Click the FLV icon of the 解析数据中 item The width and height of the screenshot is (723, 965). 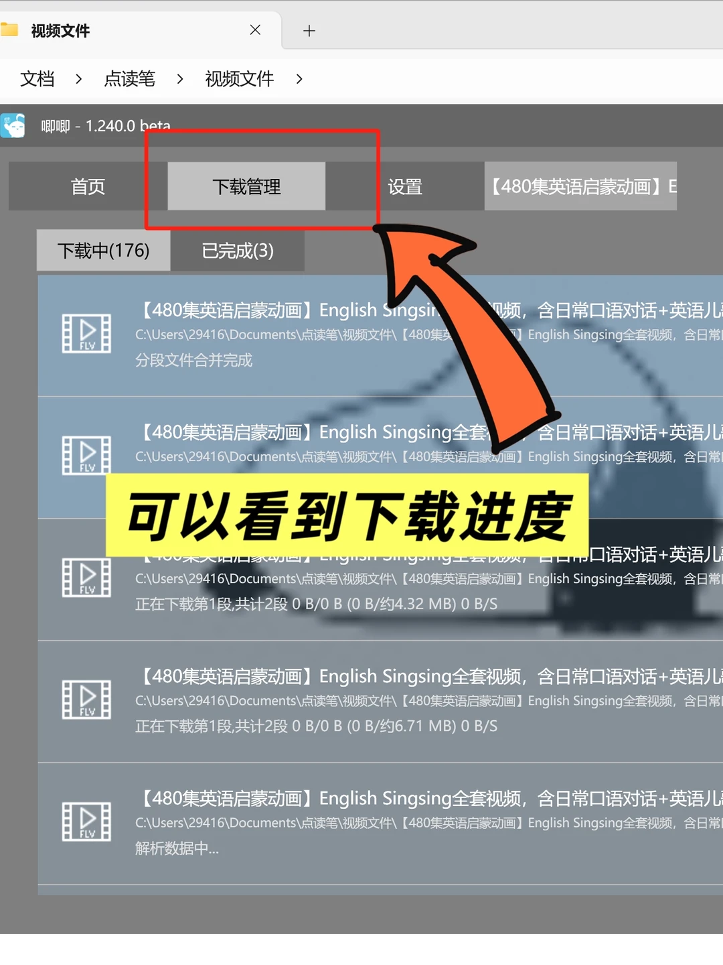(86, 821)
